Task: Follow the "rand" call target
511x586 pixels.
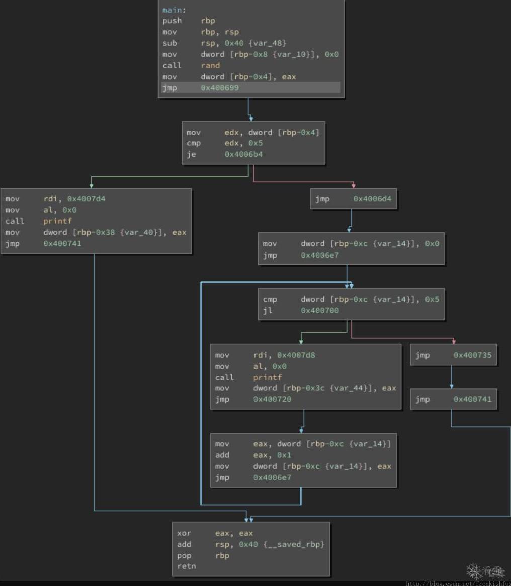Action: [210, 65]
